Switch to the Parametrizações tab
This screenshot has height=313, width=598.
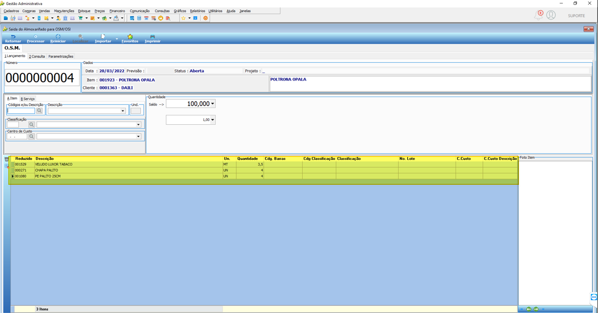(x=61, y=56)
